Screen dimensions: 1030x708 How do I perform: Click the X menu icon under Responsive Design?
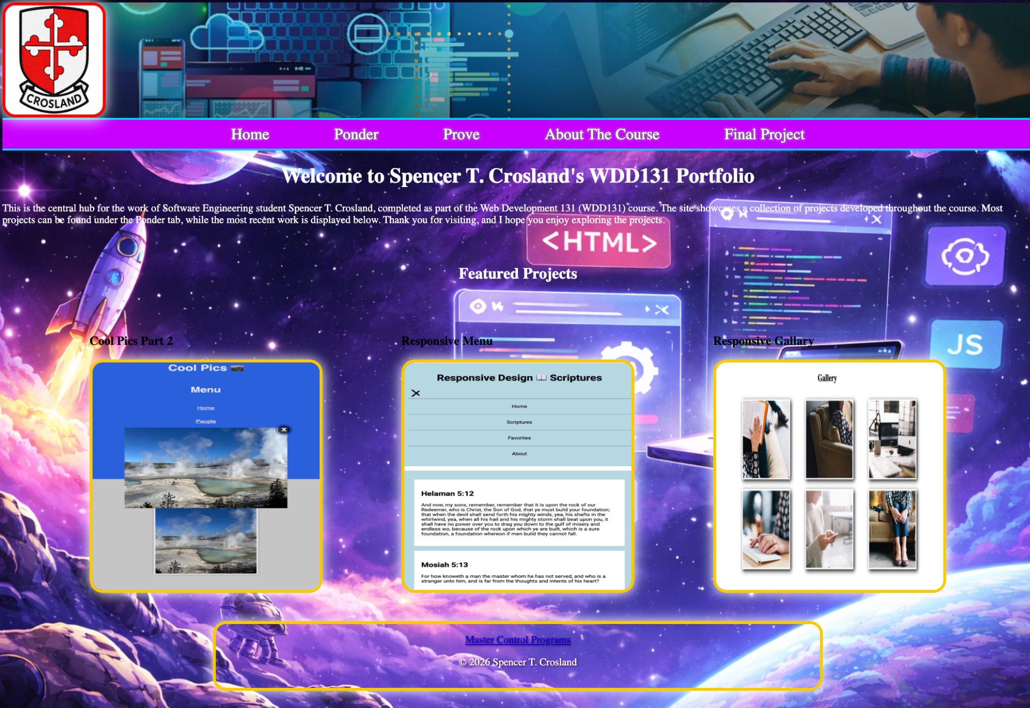tap(415, 393)
